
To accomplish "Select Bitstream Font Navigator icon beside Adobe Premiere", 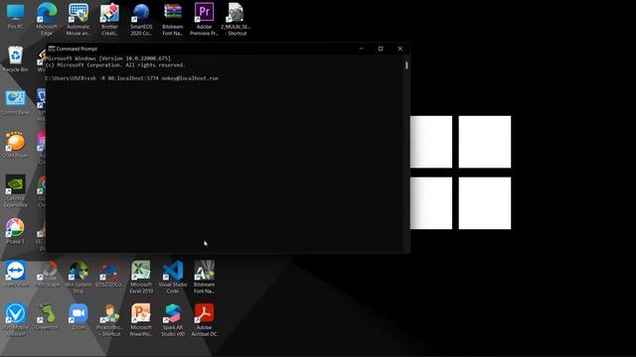I will point(173,19).
